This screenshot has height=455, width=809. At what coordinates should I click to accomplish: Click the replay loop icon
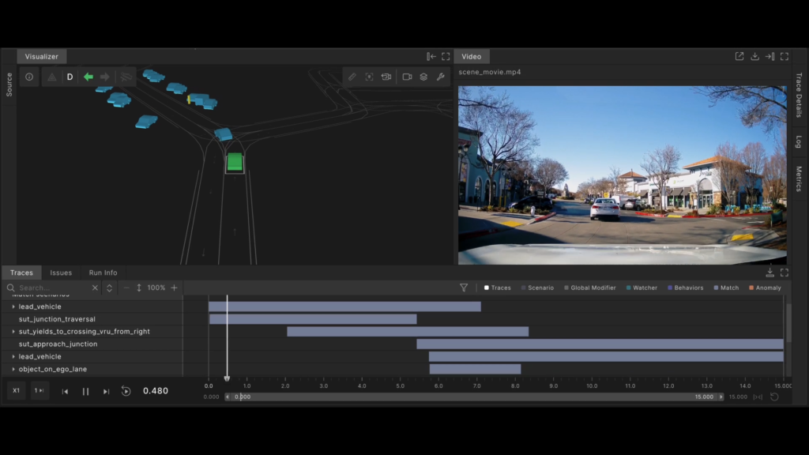(126, 392)
